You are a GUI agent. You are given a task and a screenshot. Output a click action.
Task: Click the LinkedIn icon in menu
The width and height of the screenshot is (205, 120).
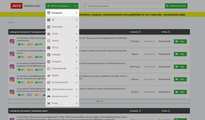[x=49, y=55]
